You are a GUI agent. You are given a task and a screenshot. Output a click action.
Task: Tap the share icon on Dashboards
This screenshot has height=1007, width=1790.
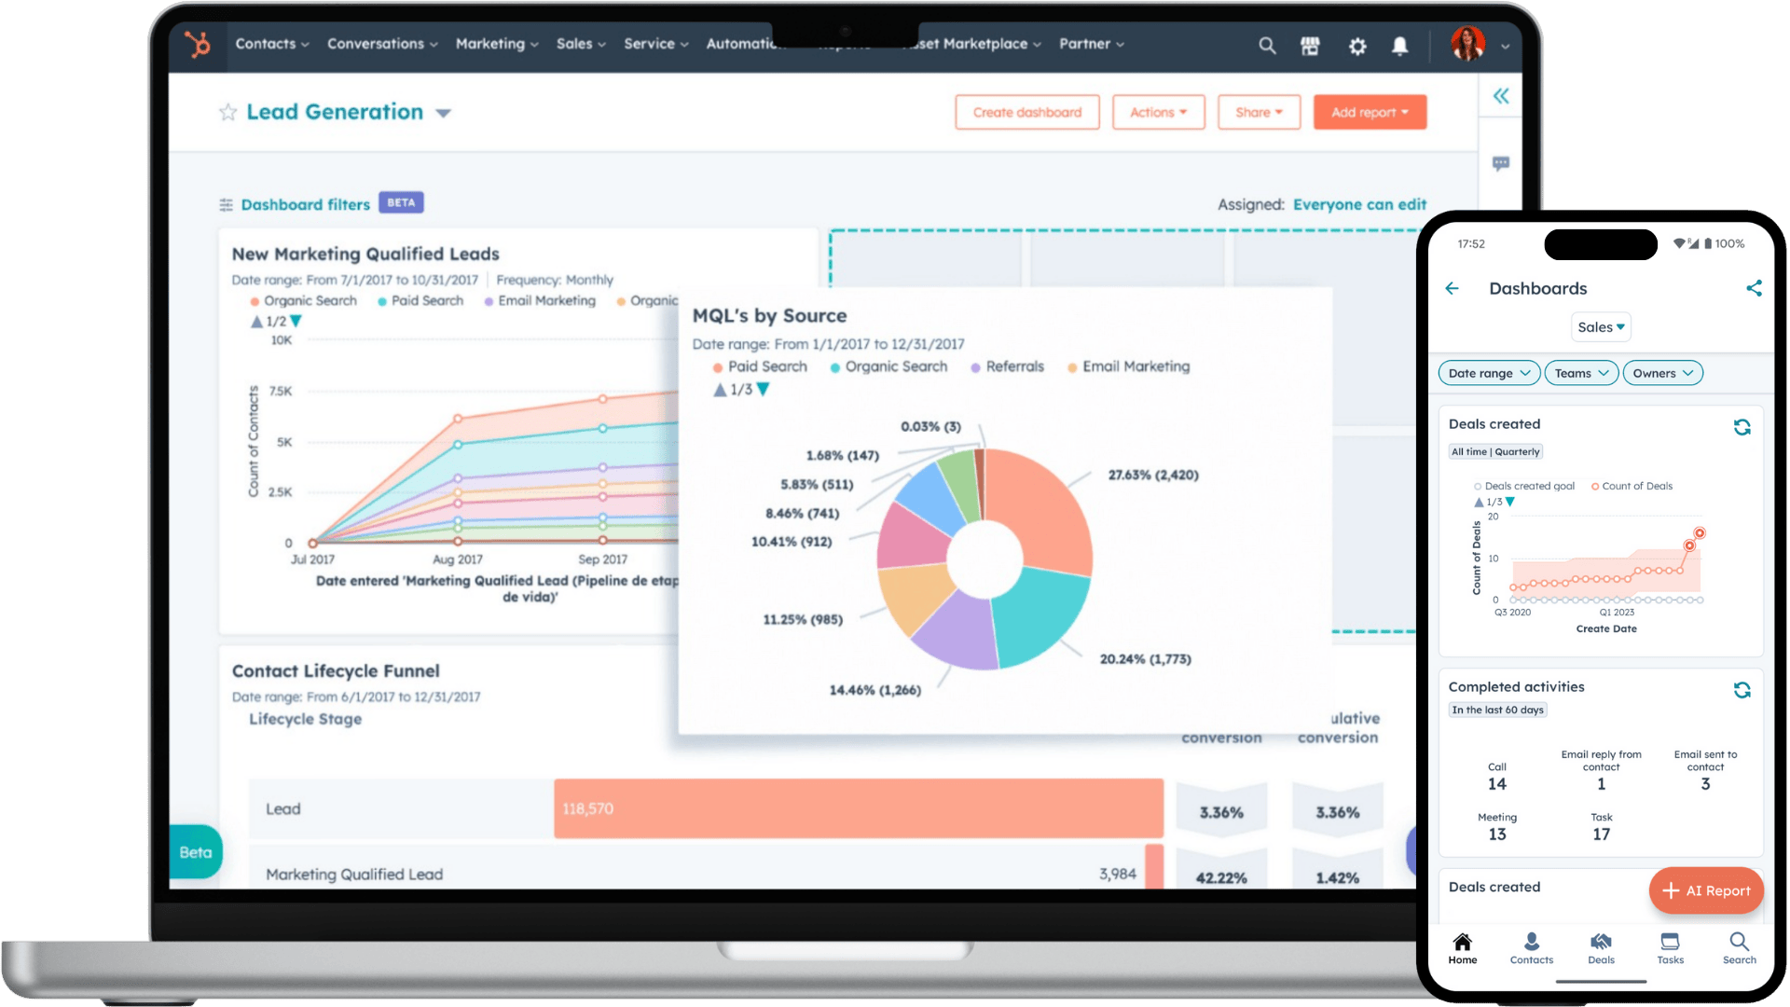tap(1754, 288)
